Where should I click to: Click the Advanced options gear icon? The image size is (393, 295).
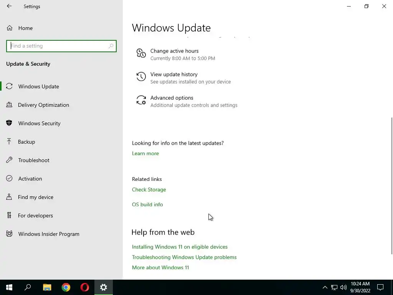(141, 100)
